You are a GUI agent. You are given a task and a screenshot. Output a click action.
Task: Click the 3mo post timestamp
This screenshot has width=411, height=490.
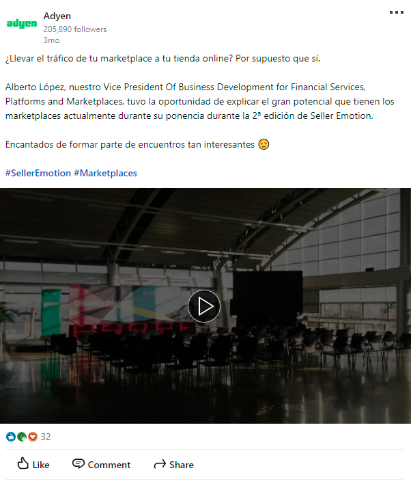[51, 40]
